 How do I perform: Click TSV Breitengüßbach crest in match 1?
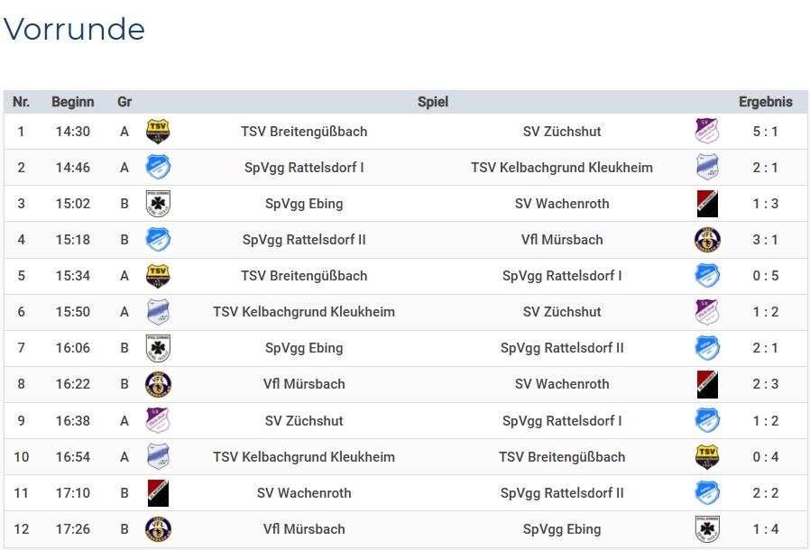(158, 132)
